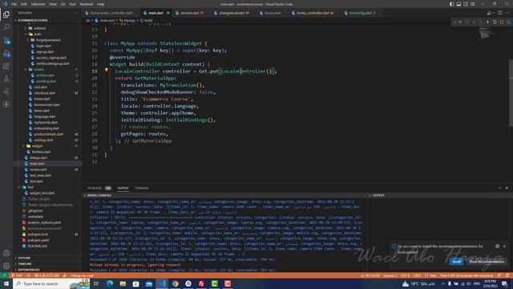Click the debug toolbar restart icon
Screen dimensions: 513x289
[495, 22]
